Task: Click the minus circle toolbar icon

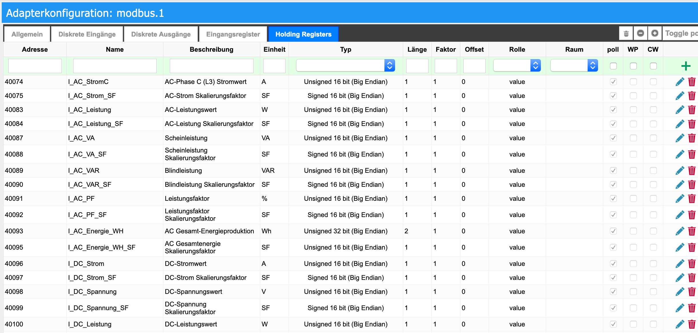Action: 641,34
